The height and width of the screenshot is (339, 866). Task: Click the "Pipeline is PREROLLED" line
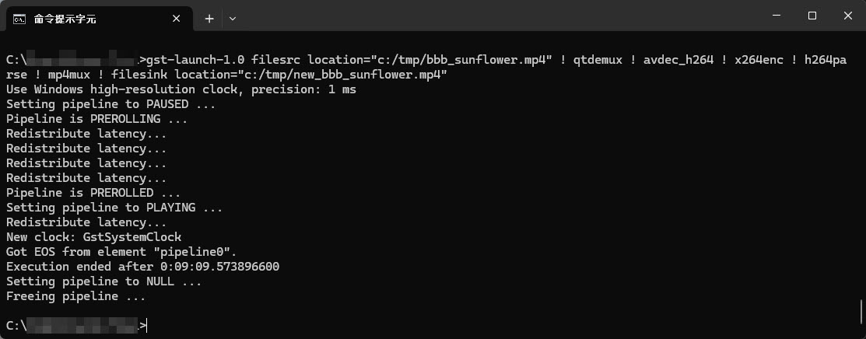click(93, 193)
